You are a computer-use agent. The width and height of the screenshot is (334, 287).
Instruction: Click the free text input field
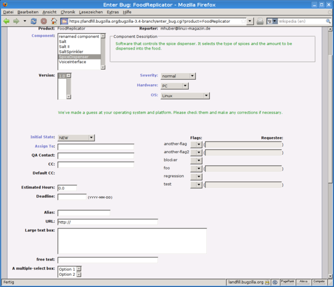tap(108, 260)
